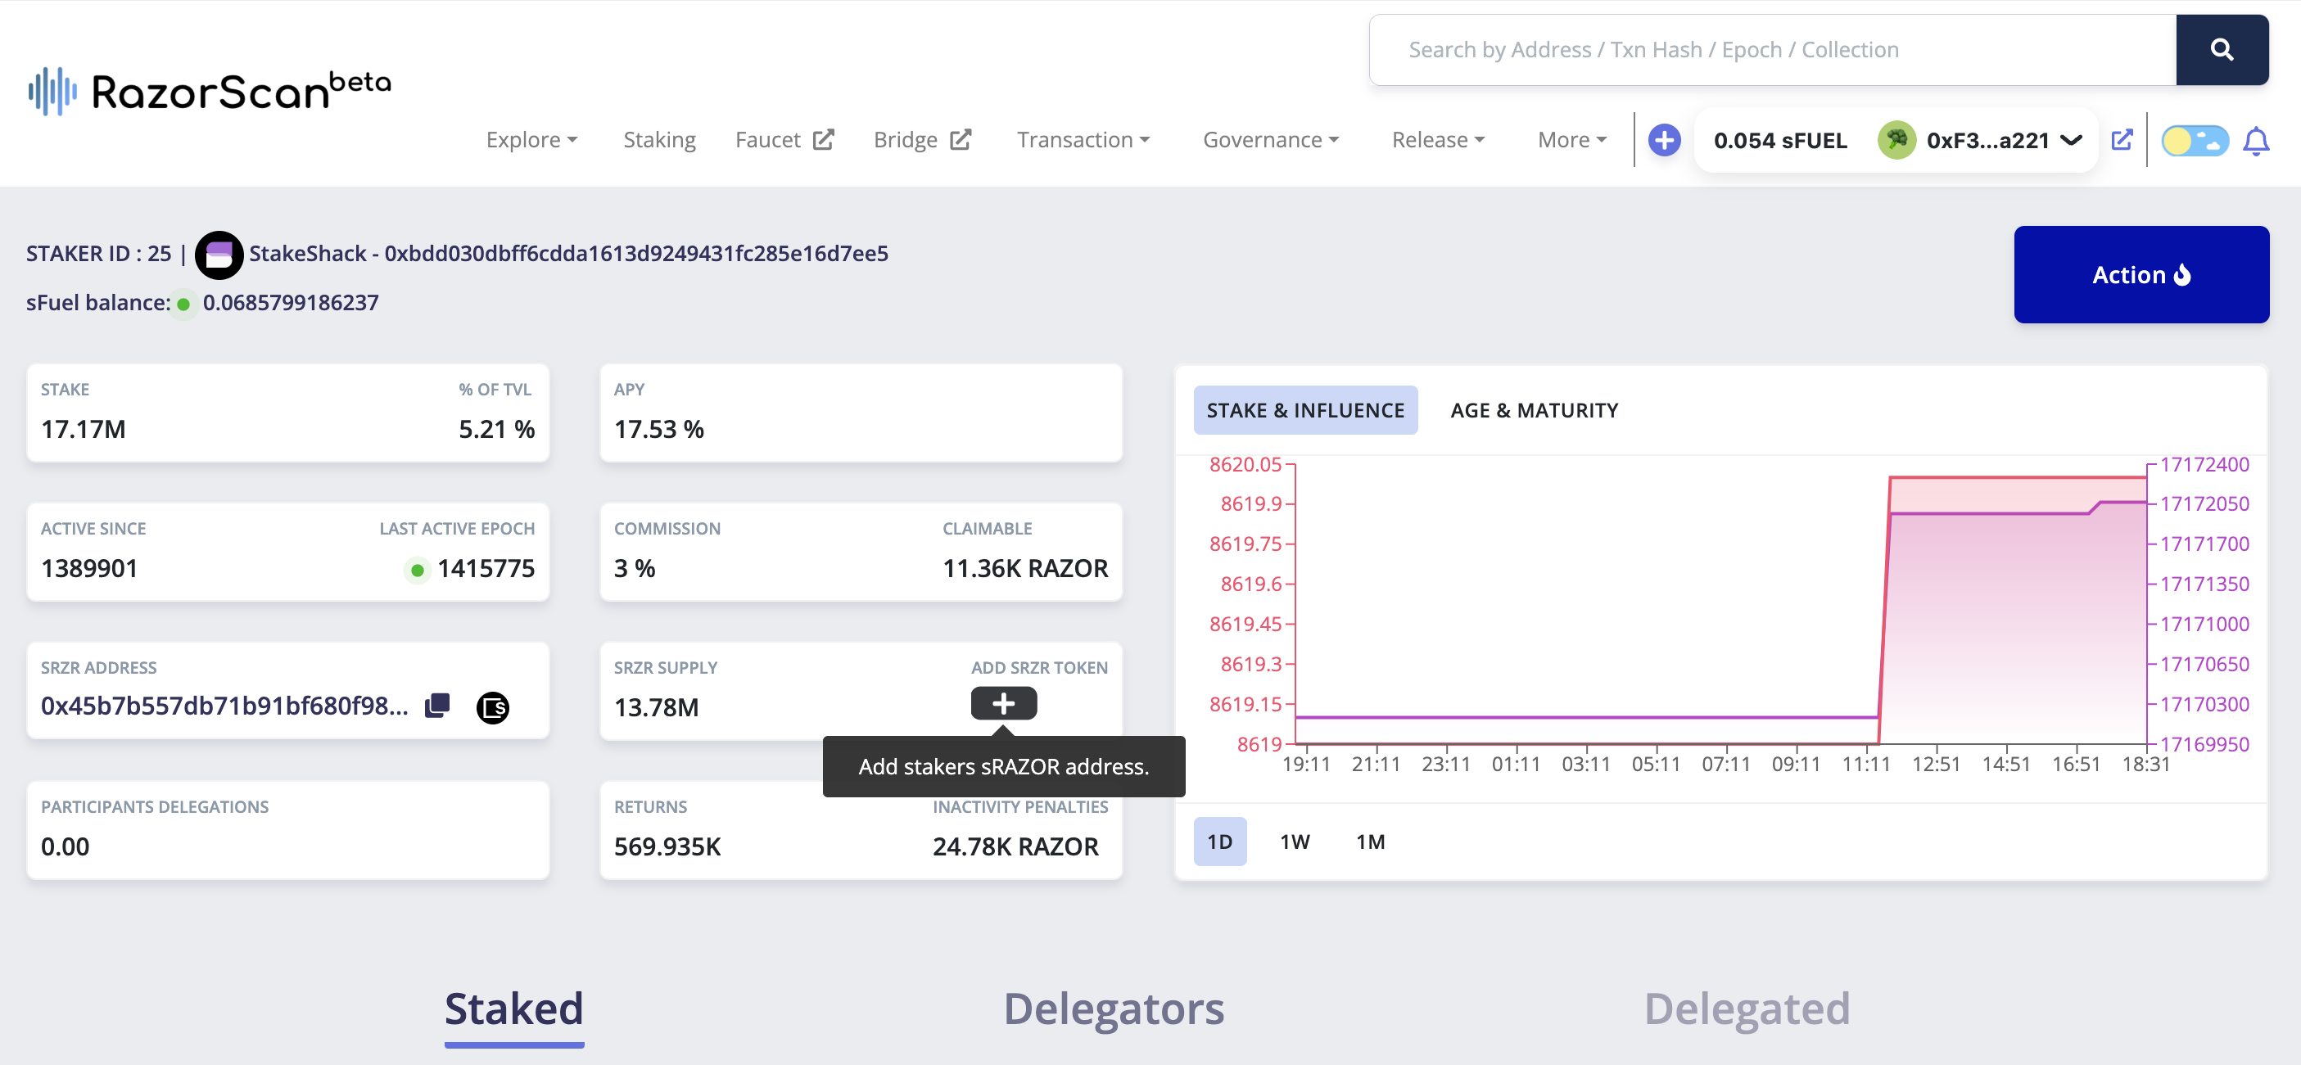Click the blue plus icon near sFUEL
Screen dimensions: 2301x1065
1663,140
